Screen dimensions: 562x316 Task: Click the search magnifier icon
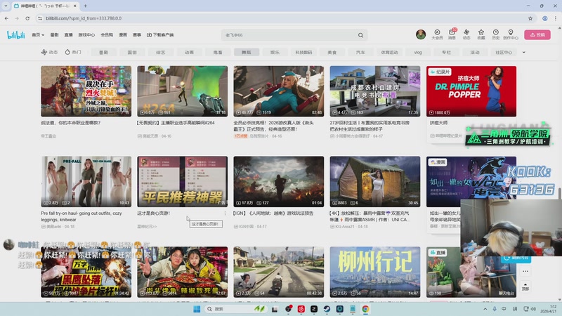(x=360, y=35)
